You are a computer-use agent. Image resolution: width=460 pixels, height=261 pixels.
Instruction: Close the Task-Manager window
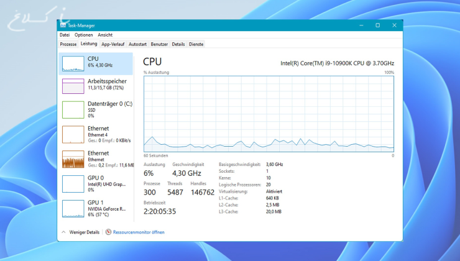394,25
